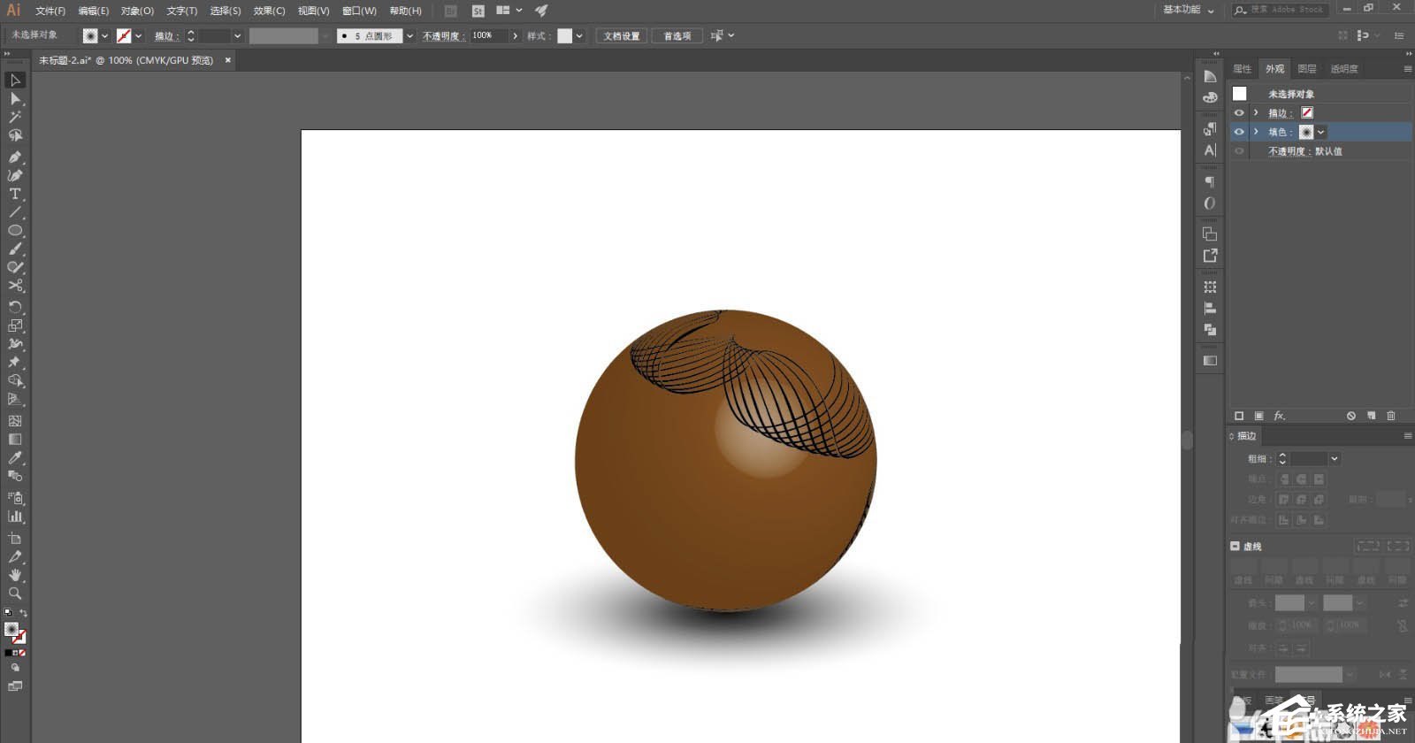Click the 文档设置 button
Viewport: 1415px width, 743px height.
[x=622, y=36]
